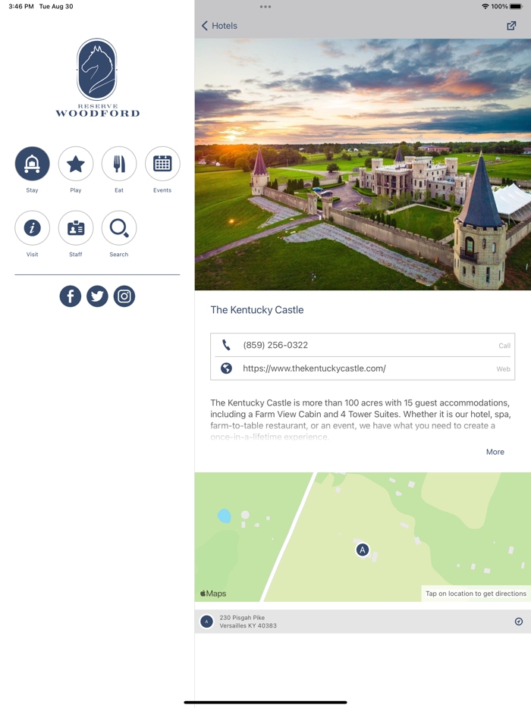Image resolution: width=531 pixels, height=708 pixels.
Task: Open the Eat fork and knife icon
Action: (x=119, y=164)
